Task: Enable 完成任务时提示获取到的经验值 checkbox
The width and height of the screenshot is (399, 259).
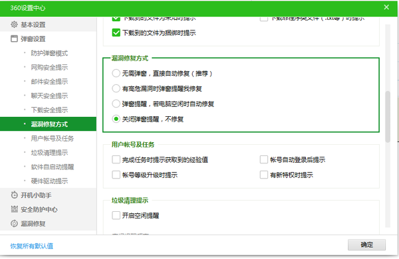Action: 116,159
